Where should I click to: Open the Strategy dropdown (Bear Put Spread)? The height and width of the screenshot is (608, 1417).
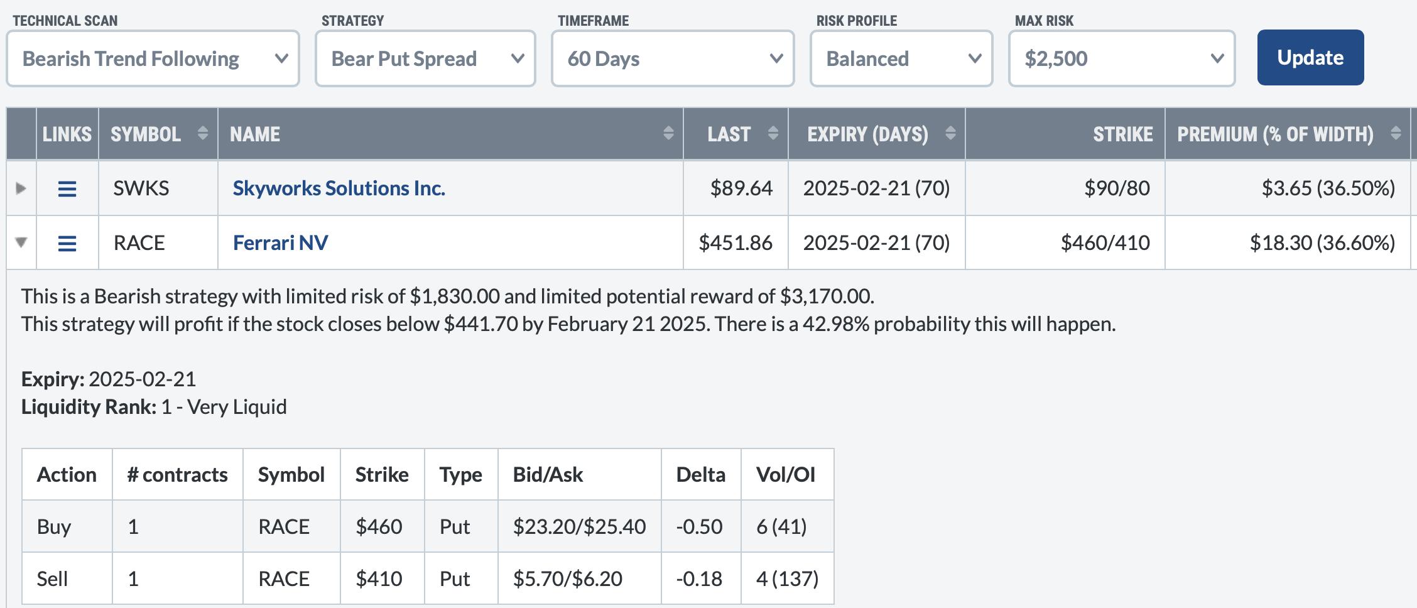pyautogui.click(x=425, y=59)
